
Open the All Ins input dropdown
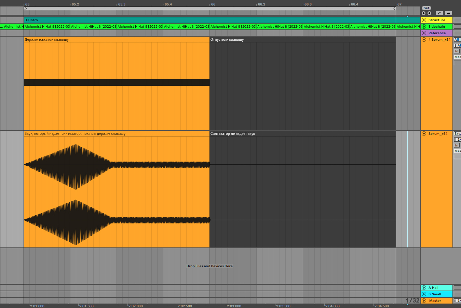pos(457,40)
